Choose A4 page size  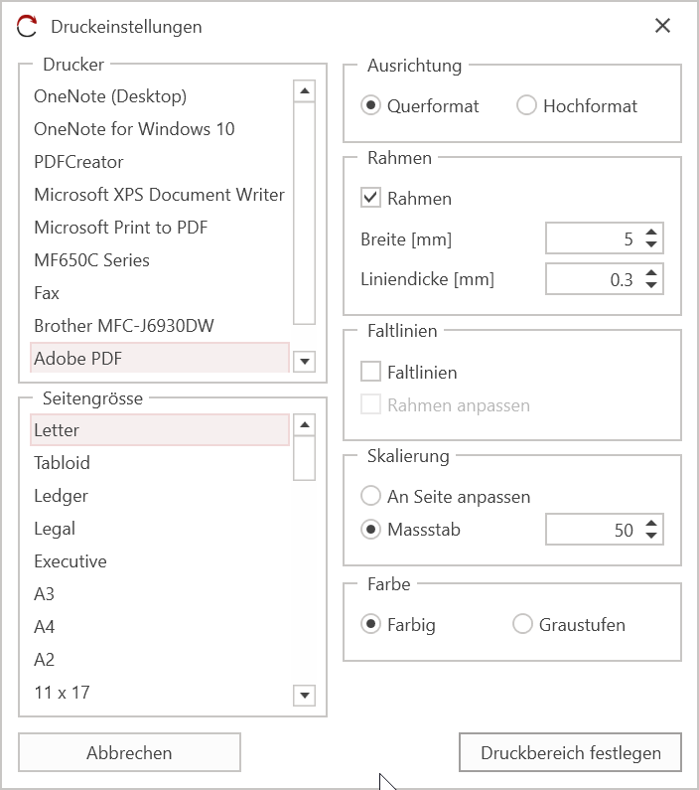45,626
